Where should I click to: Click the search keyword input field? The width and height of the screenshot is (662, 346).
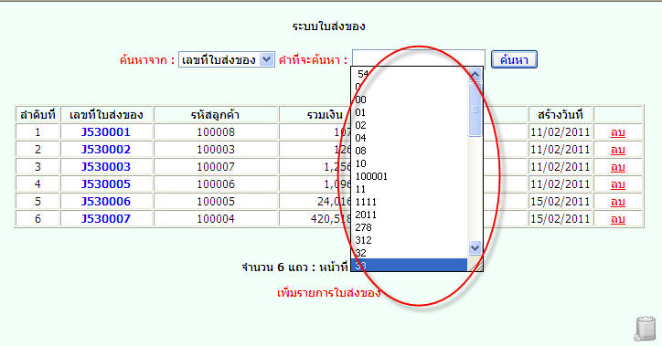(419, 58)
